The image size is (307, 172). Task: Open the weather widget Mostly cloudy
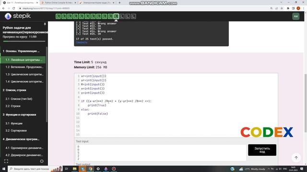pyautogui.click(x=252, y=169)
